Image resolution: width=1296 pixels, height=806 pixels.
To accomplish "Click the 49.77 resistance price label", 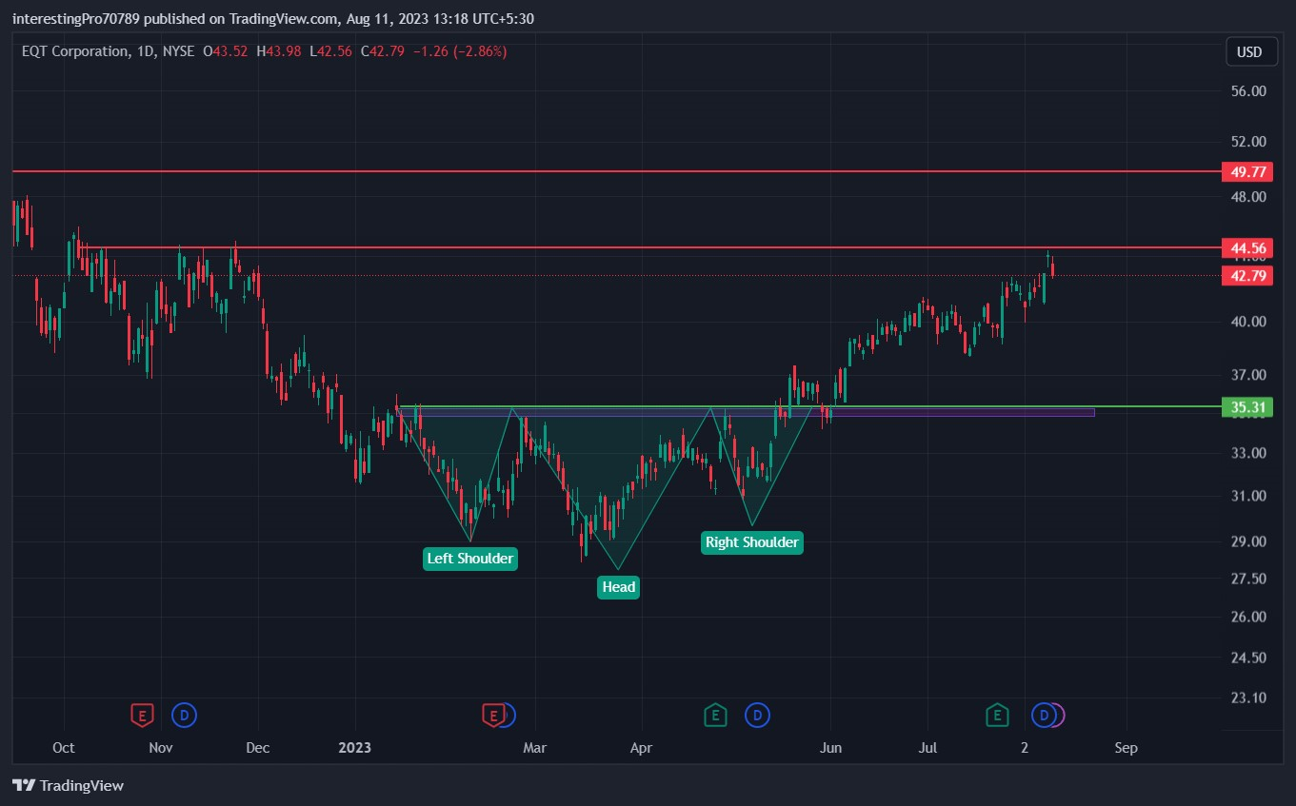I will (x=1247, y=172).
